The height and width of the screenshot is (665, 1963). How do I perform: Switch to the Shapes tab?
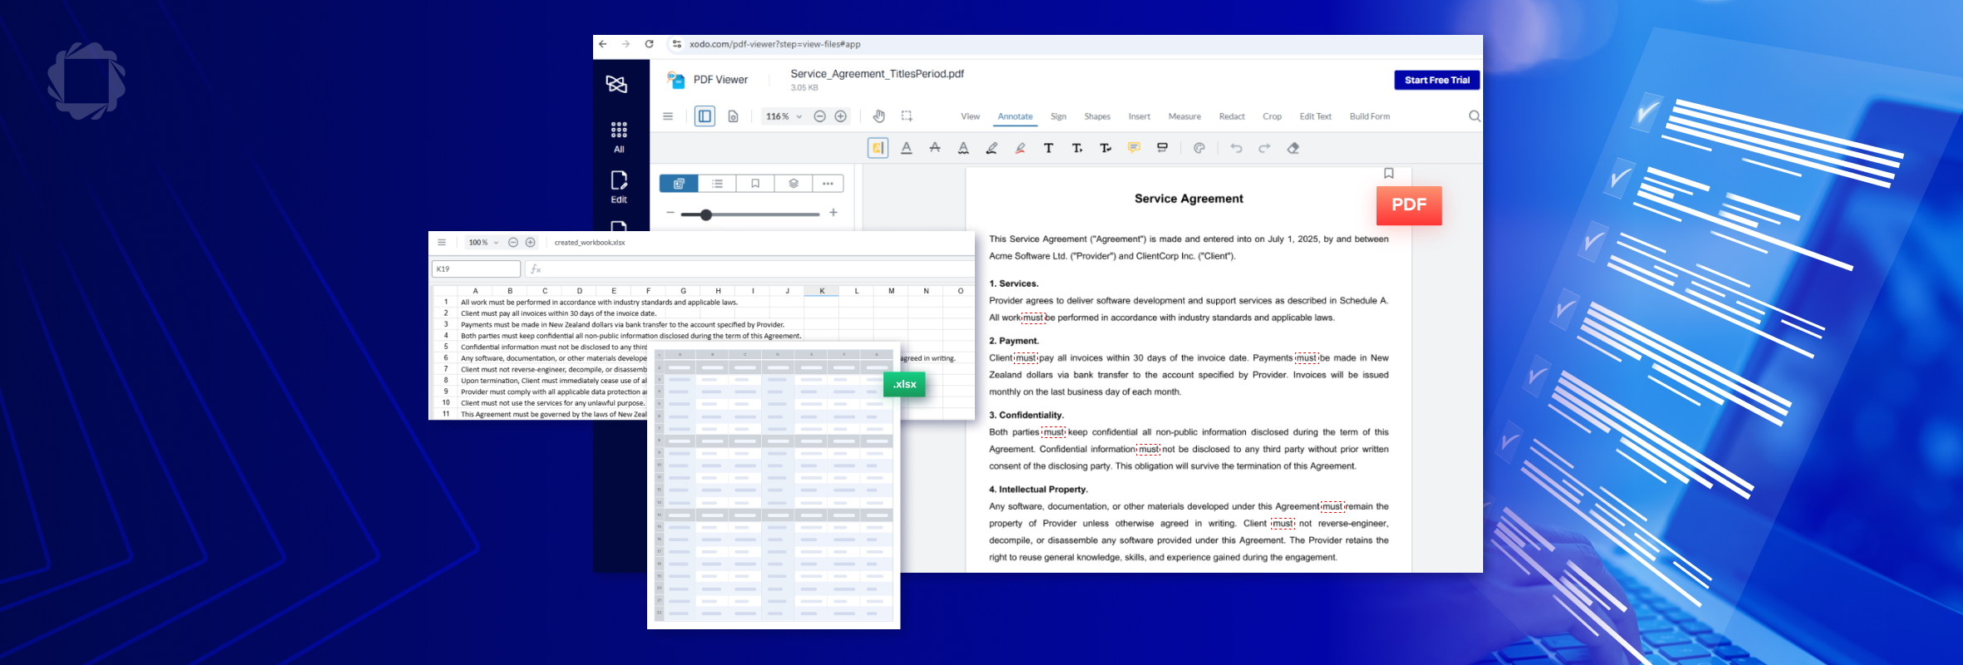click(x=1097, y=116)
